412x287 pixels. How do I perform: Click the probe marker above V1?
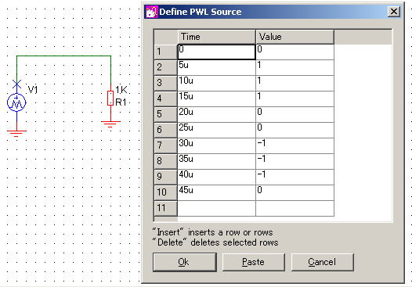[16, 84]
